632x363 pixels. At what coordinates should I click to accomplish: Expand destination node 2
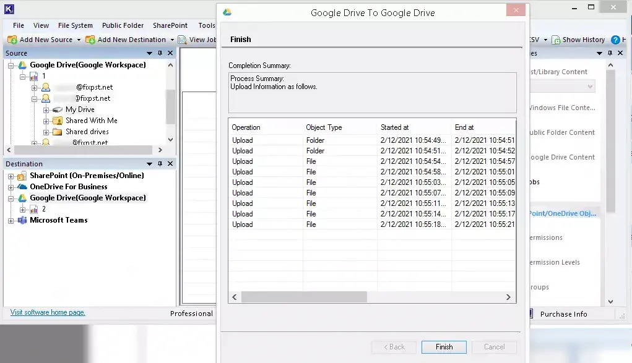pyautogui.click(x=22, y=210)
